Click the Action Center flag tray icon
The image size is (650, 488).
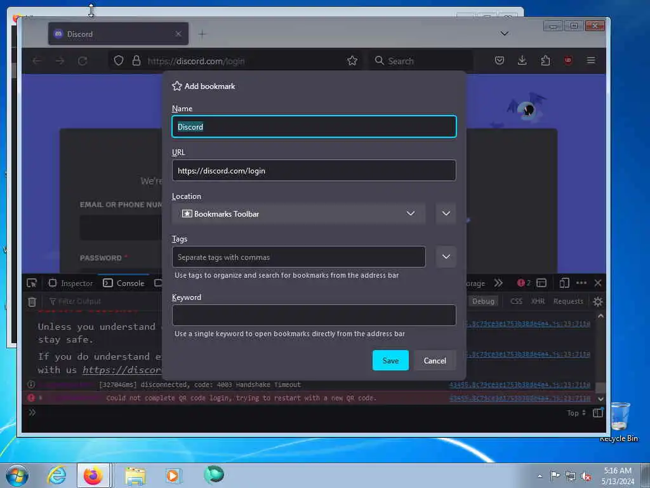click(x=555, y=475)
